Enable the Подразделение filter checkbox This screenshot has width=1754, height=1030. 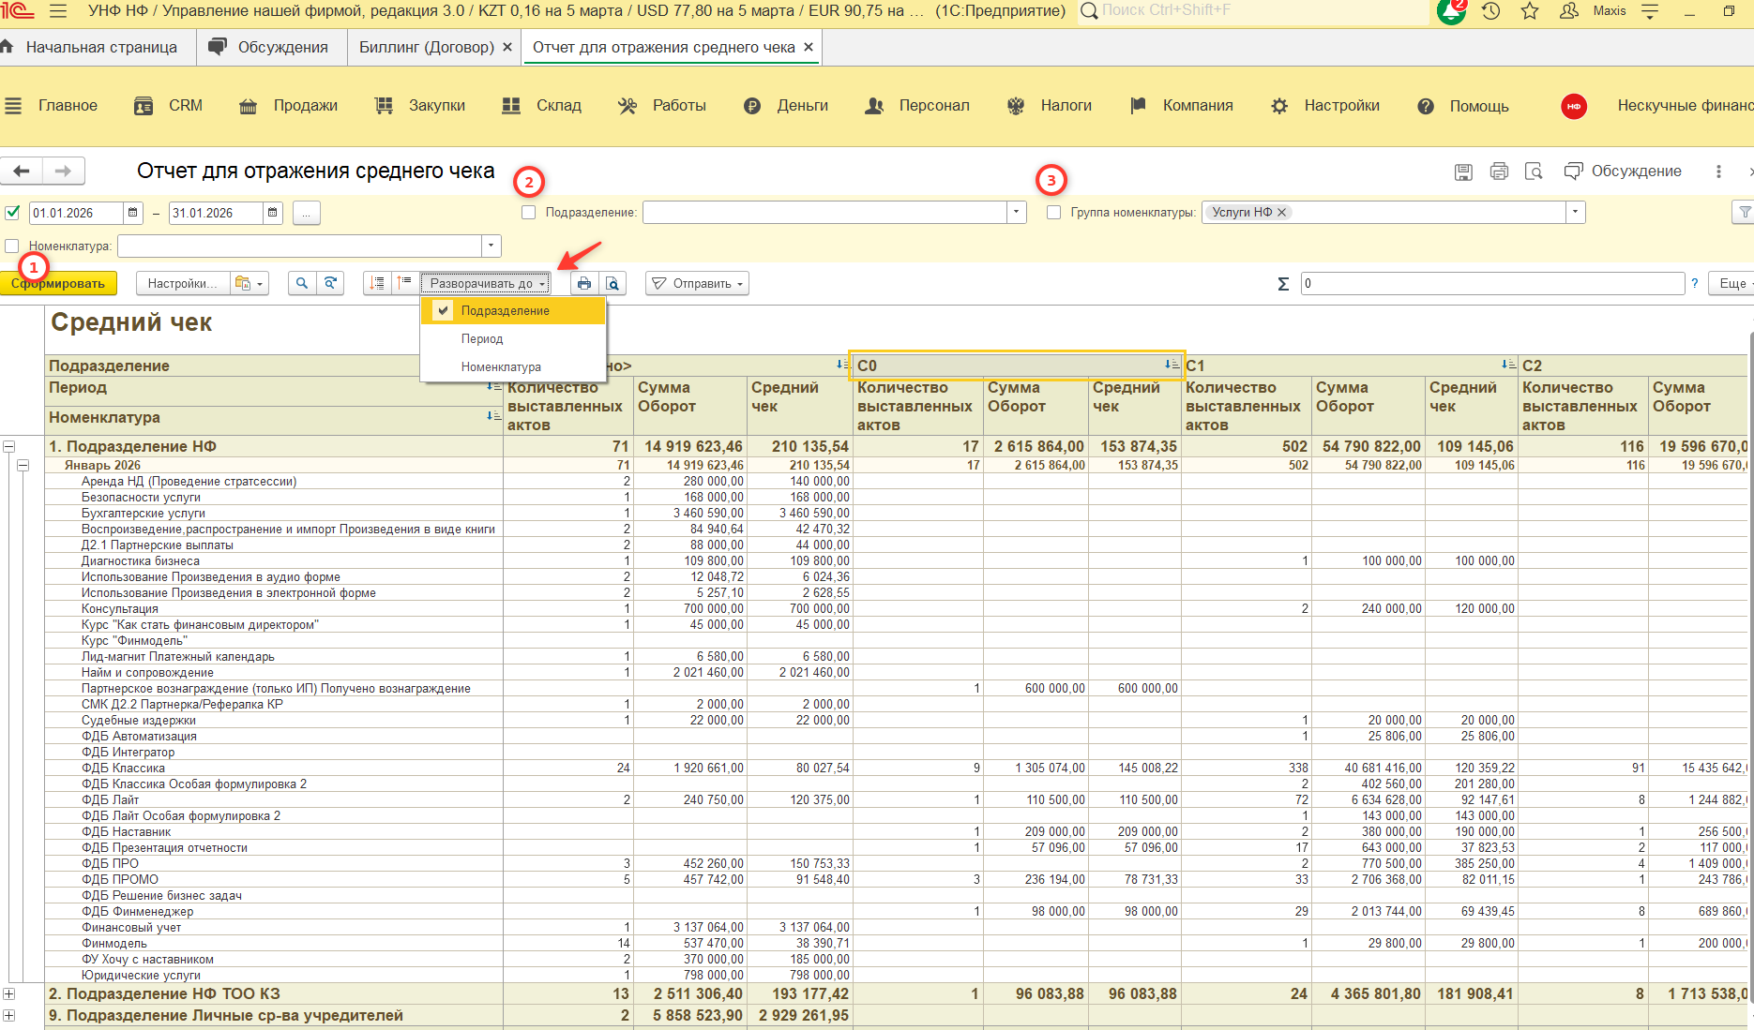pyautogui.click(x=529, y=213)
